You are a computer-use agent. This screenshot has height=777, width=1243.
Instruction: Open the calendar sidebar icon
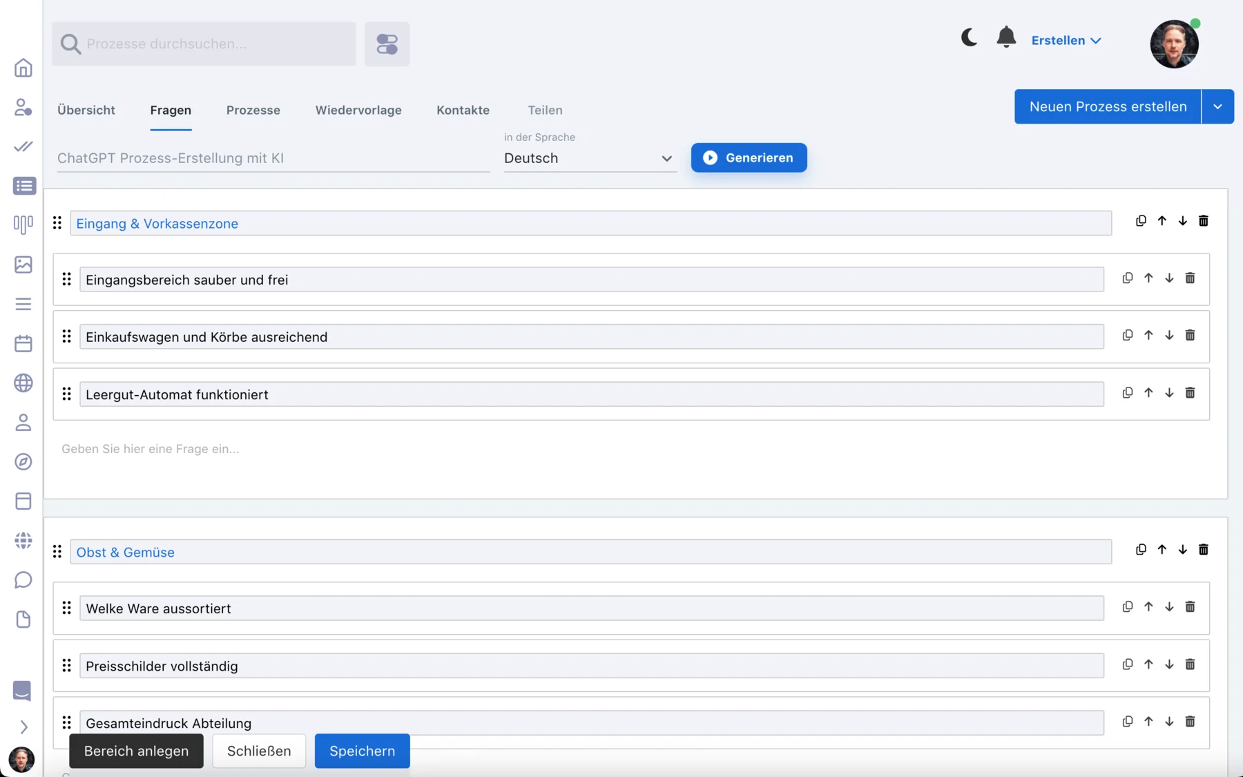coord(23,343)
